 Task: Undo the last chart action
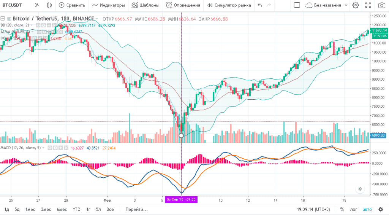click(x=260, y=5)
